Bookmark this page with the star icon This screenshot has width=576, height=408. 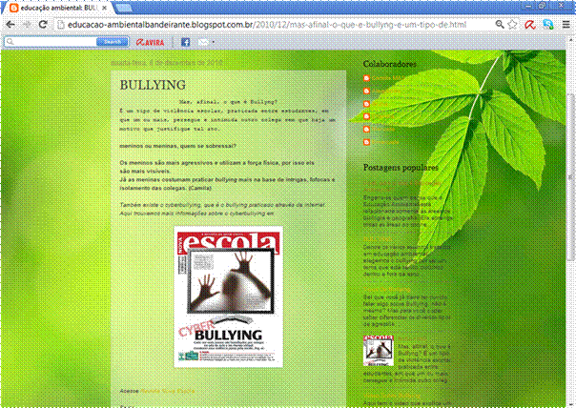512,25
